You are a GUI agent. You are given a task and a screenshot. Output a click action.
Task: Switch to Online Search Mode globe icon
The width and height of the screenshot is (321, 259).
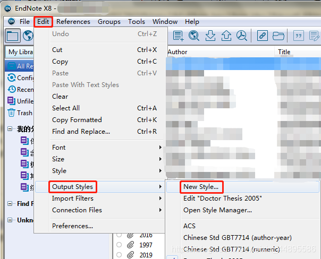[x=28, y=36]
